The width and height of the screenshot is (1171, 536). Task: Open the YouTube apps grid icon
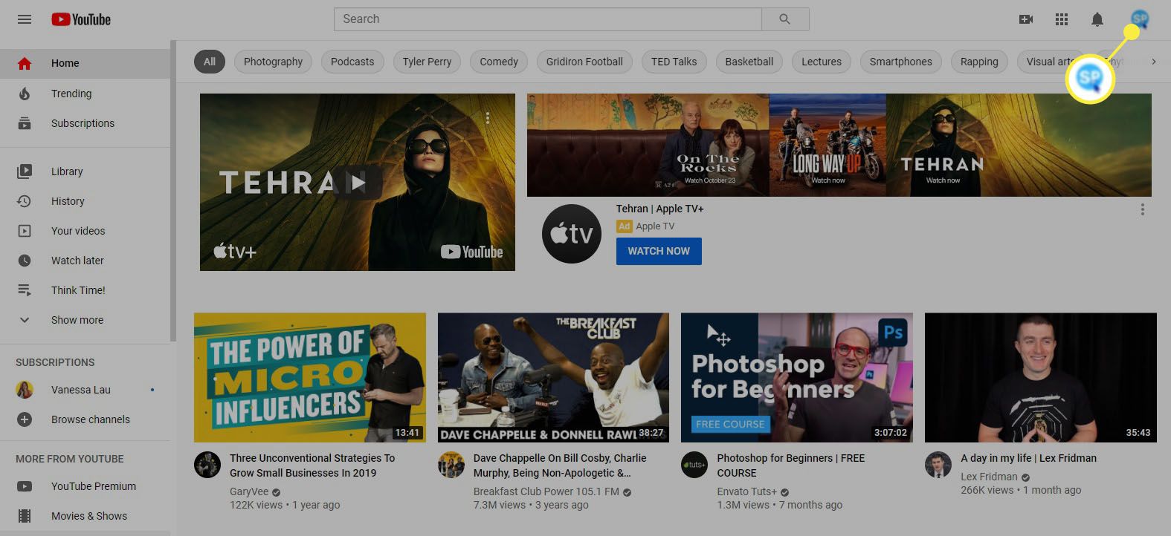[x=1062, y=19]
